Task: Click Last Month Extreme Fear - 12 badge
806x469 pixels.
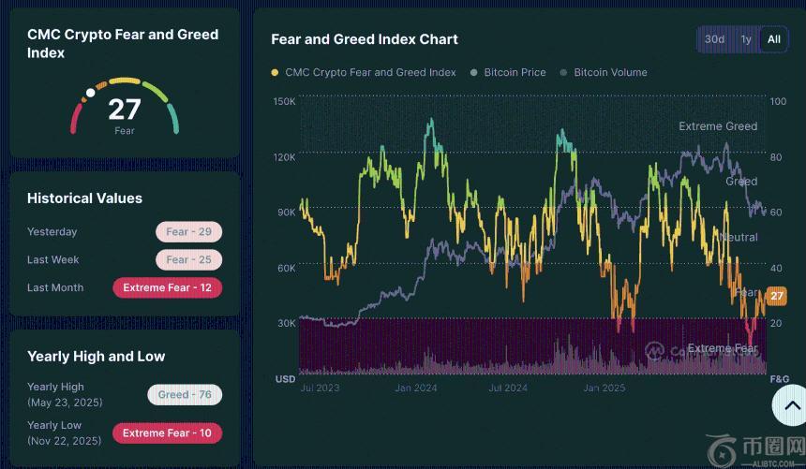Action: click(167, 288)
